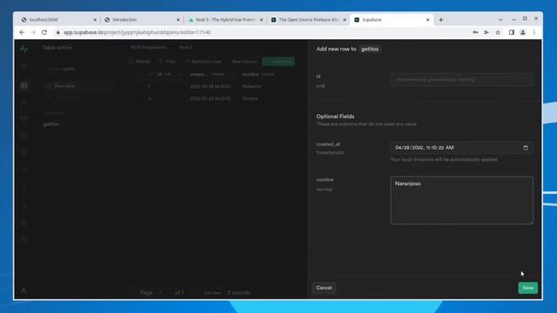
Task: Click the Filter toolbar button
Action: point(168,62)
